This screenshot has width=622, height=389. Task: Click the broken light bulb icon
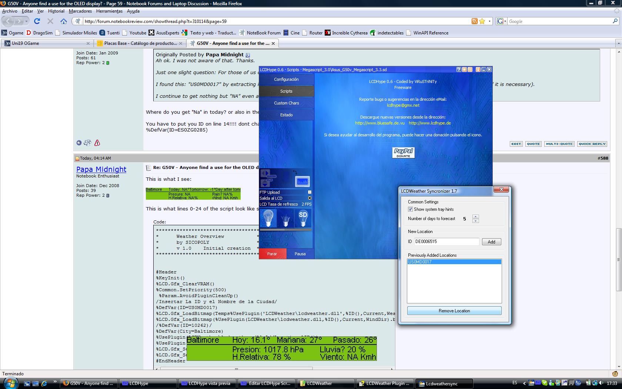[285, 218]
